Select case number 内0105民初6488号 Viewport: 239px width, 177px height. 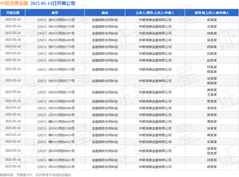click(x=62, y=40)
